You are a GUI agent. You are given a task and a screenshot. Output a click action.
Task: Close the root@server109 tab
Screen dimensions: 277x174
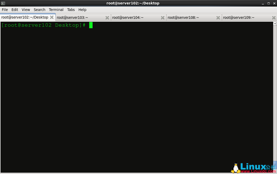[274, 18]
